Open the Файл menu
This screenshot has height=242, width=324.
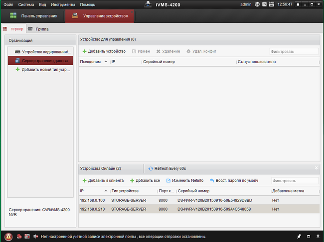click(8, 4)
